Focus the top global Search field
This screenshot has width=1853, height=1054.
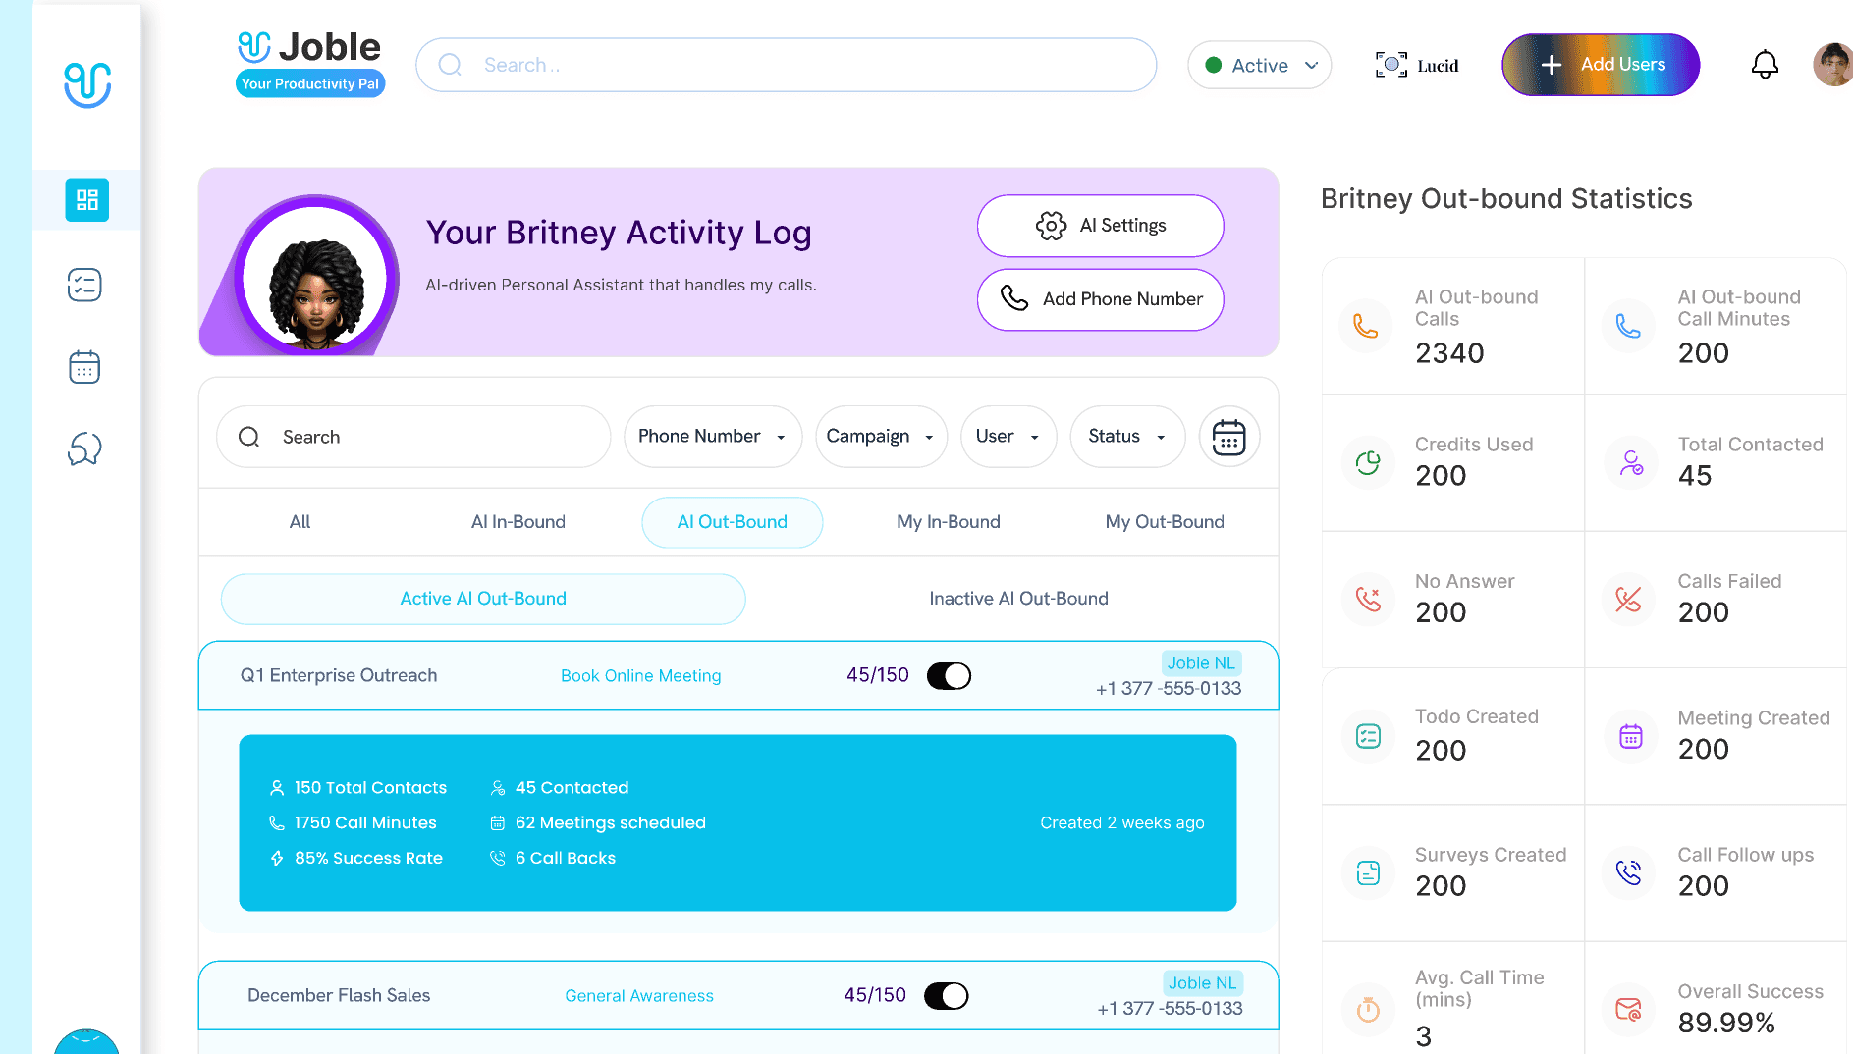tap(786, 65)
